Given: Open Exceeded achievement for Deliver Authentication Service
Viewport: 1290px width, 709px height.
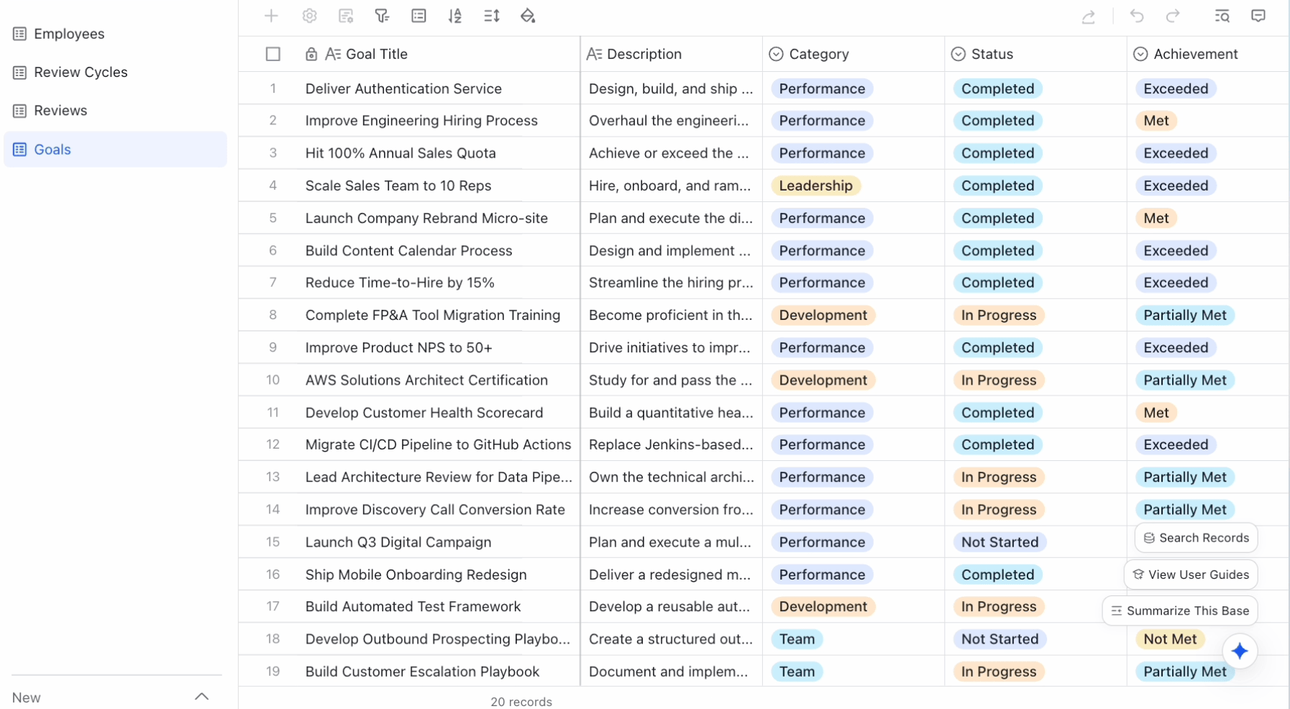Looking at the screenshot, I should click(x=1176, y=88).
